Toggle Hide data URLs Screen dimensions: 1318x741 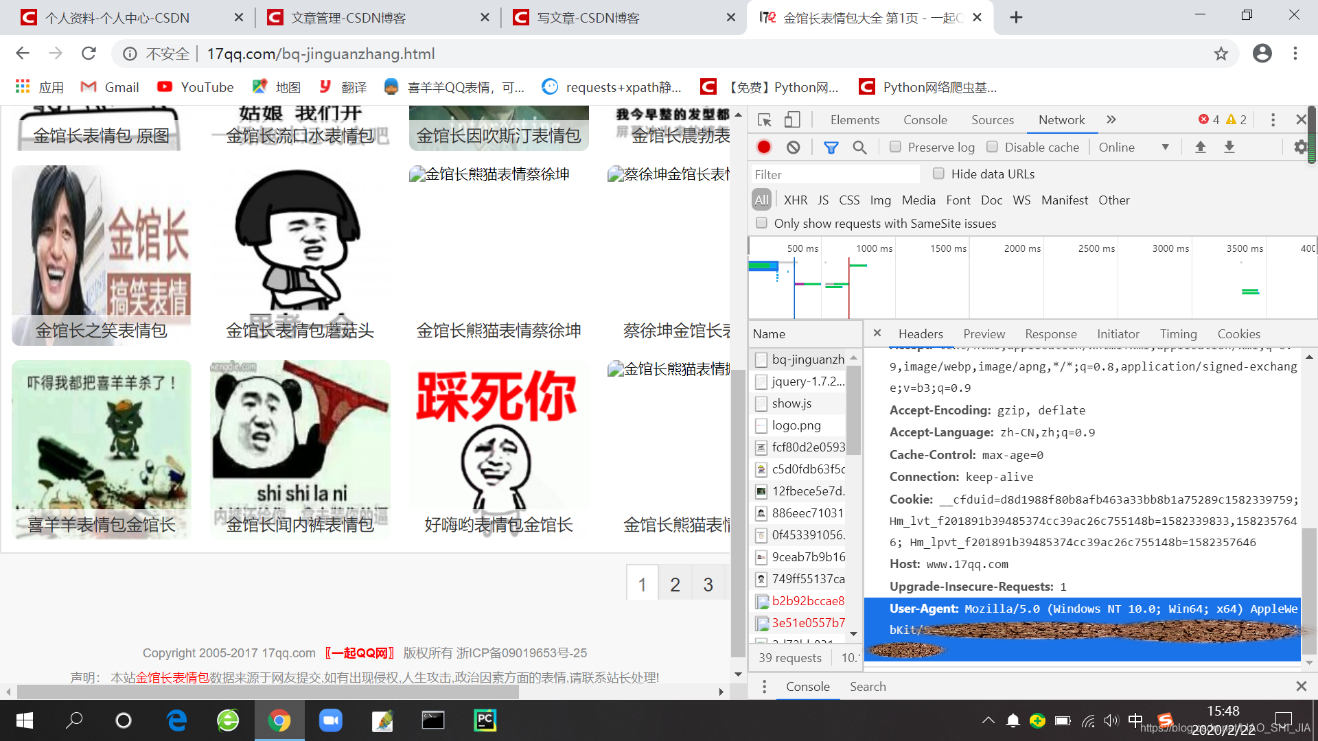[x=938, y=174]
